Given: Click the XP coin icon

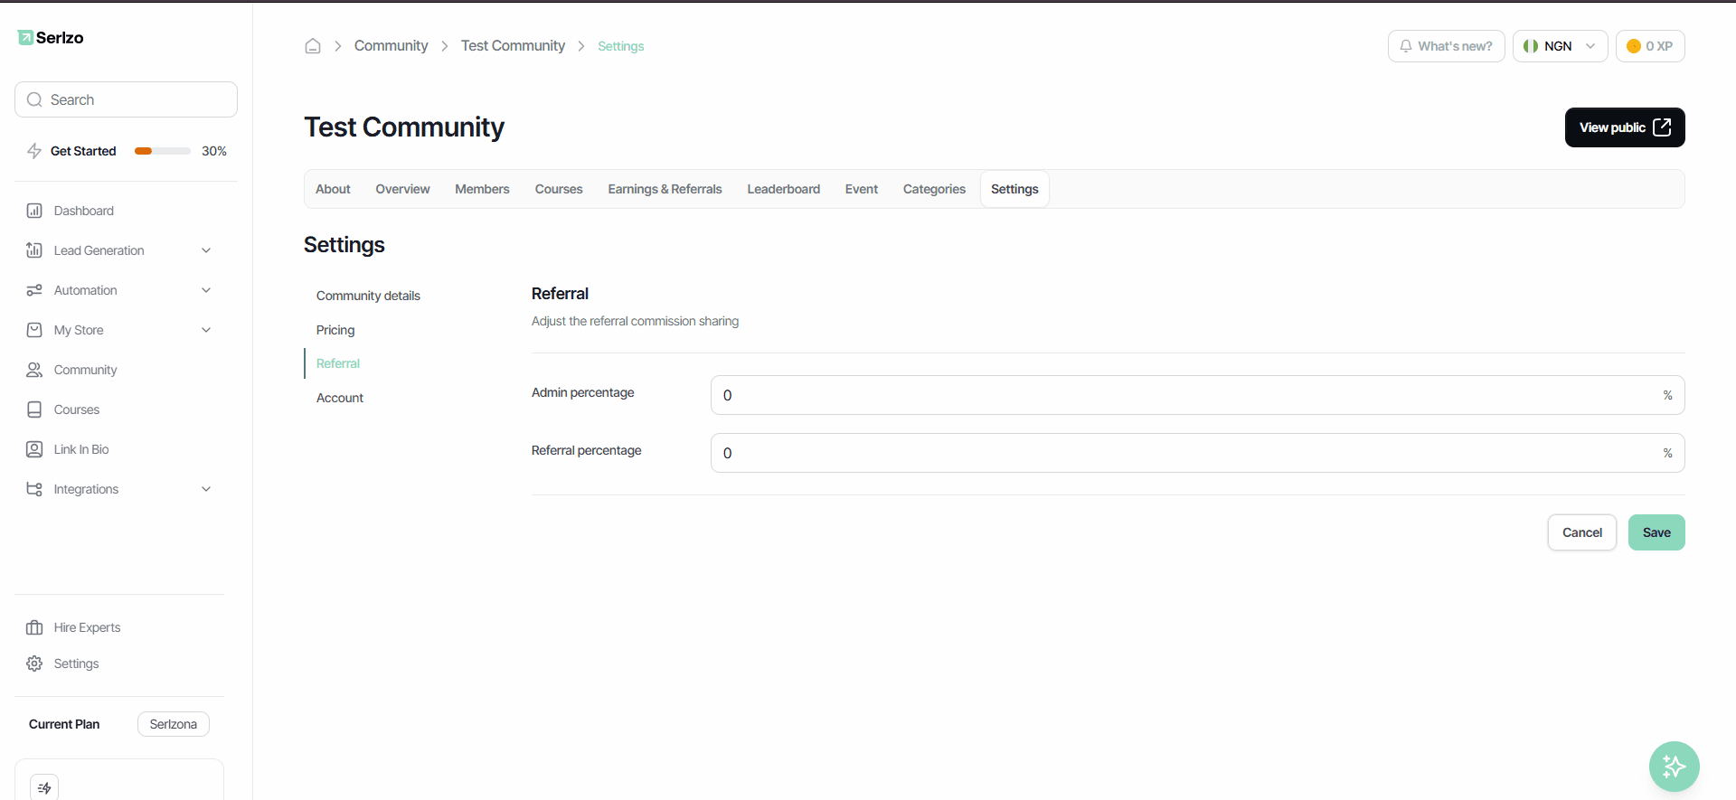Looking at the screenshot, I should point(1634,46).
